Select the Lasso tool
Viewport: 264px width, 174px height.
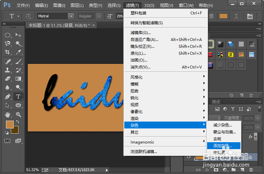(8, 43)
